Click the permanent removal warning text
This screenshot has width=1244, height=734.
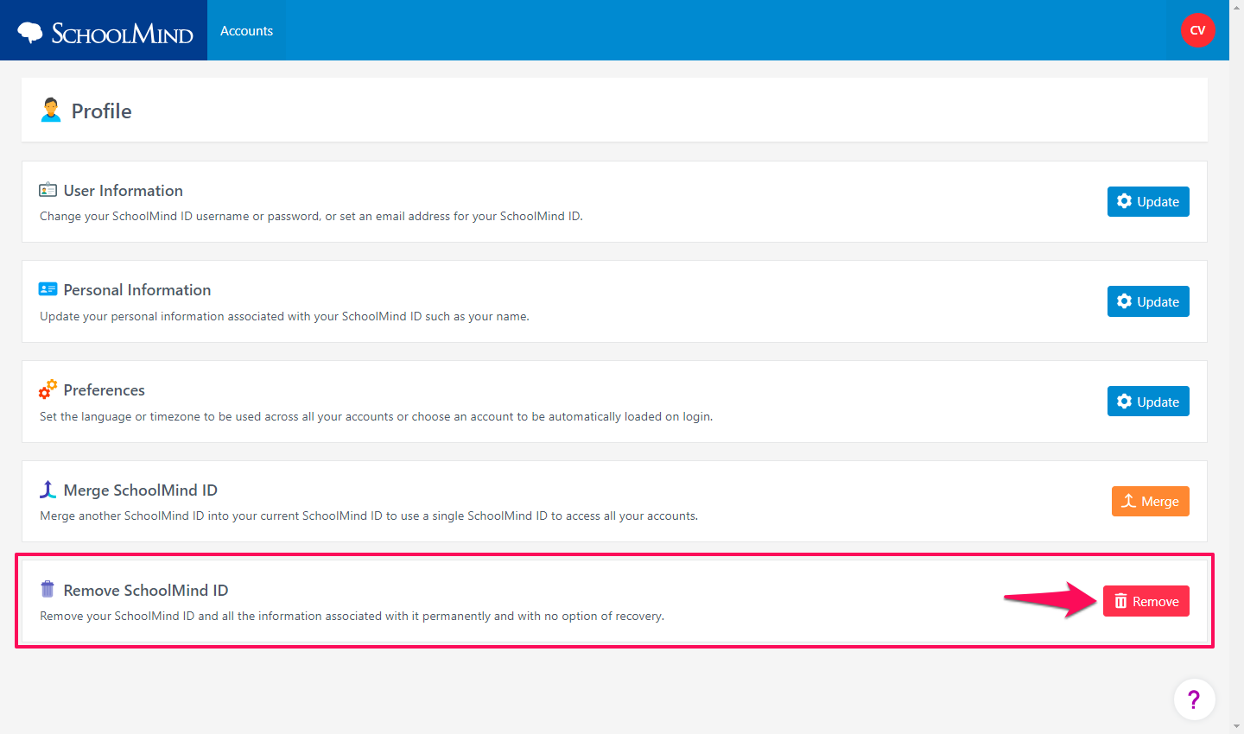point(352,616)
